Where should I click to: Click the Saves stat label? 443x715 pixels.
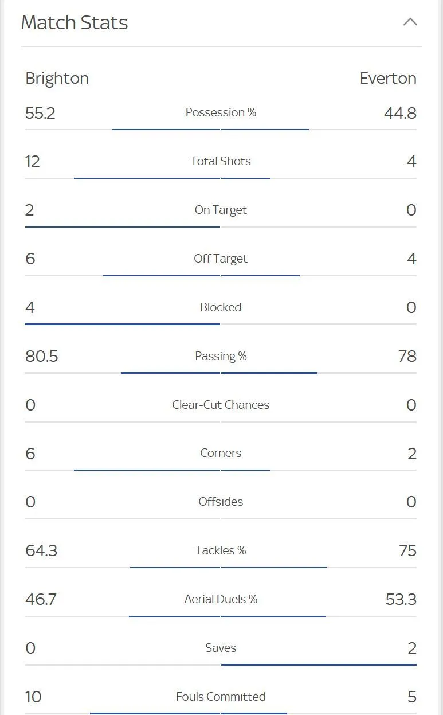point(221,648)
